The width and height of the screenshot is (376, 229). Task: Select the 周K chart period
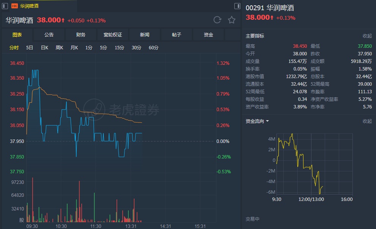[x=59, y=48]
